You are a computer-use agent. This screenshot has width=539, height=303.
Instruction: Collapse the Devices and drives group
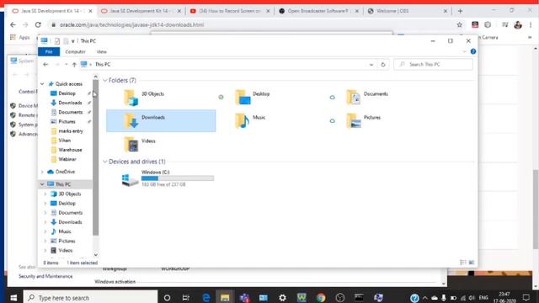104,162
